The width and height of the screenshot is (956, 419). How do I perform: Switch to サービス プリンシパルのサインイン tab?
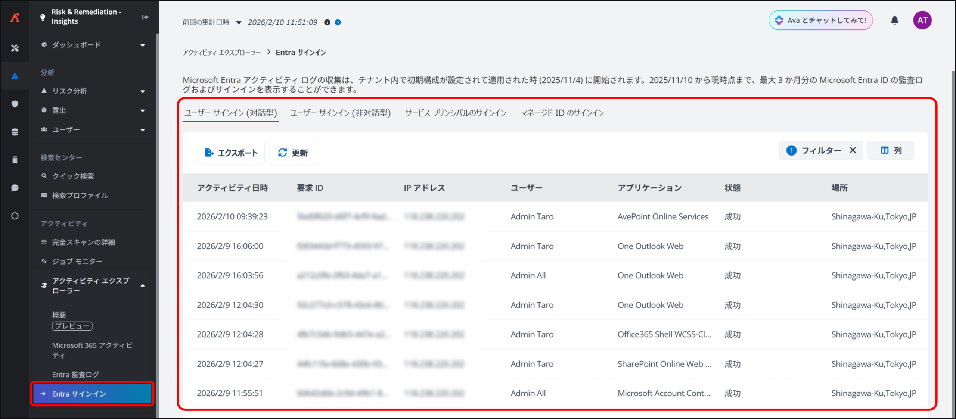[455, 113]
